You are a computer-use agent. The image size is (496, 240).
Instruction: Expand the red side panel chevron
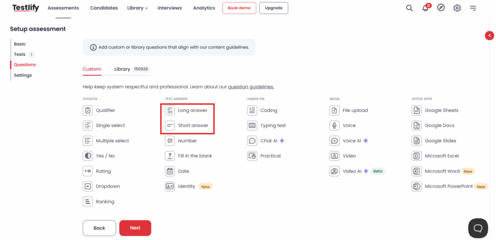[x=489, y=35]
